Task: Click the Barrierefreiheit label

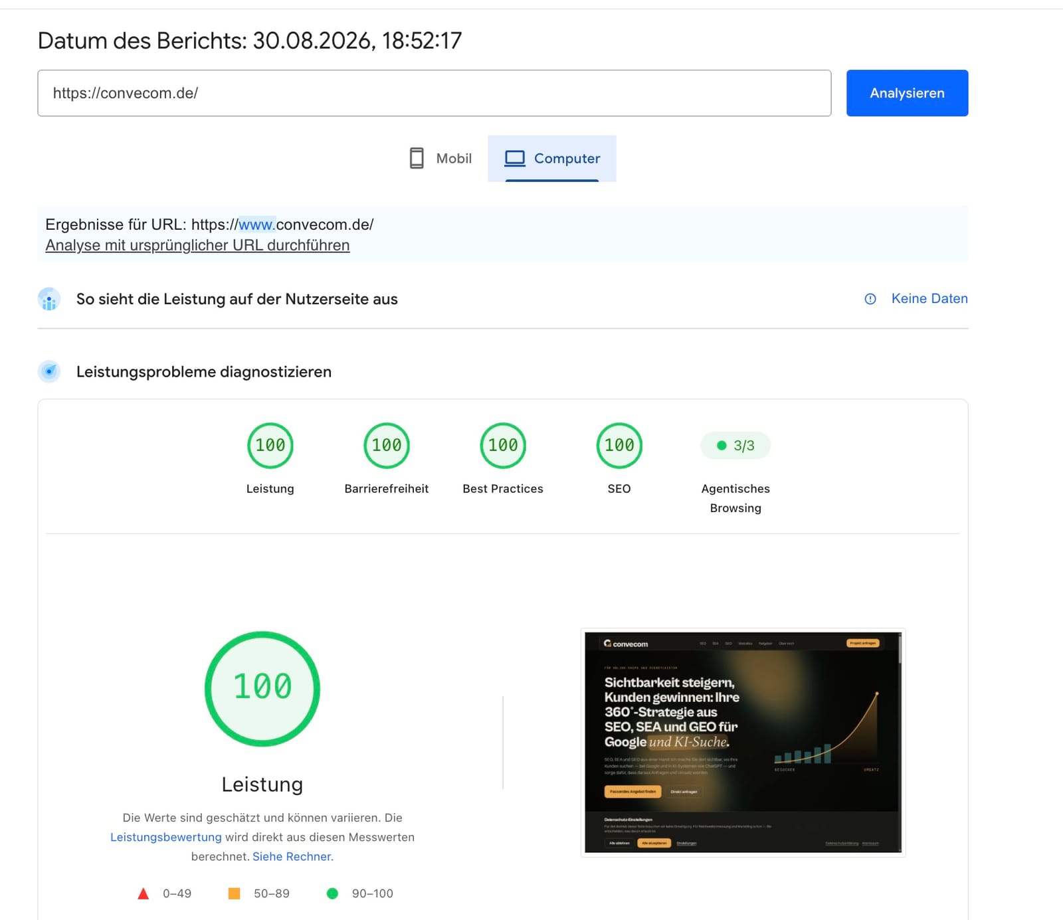Action: 387,488
